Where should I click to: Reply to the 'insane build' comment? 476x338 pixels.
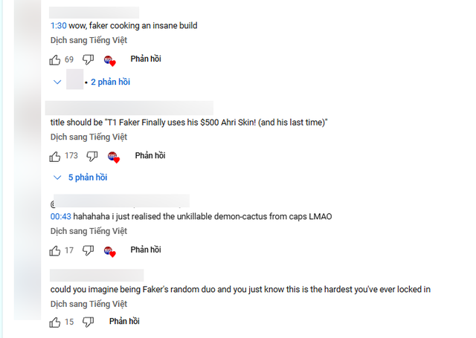pos(146,59)
